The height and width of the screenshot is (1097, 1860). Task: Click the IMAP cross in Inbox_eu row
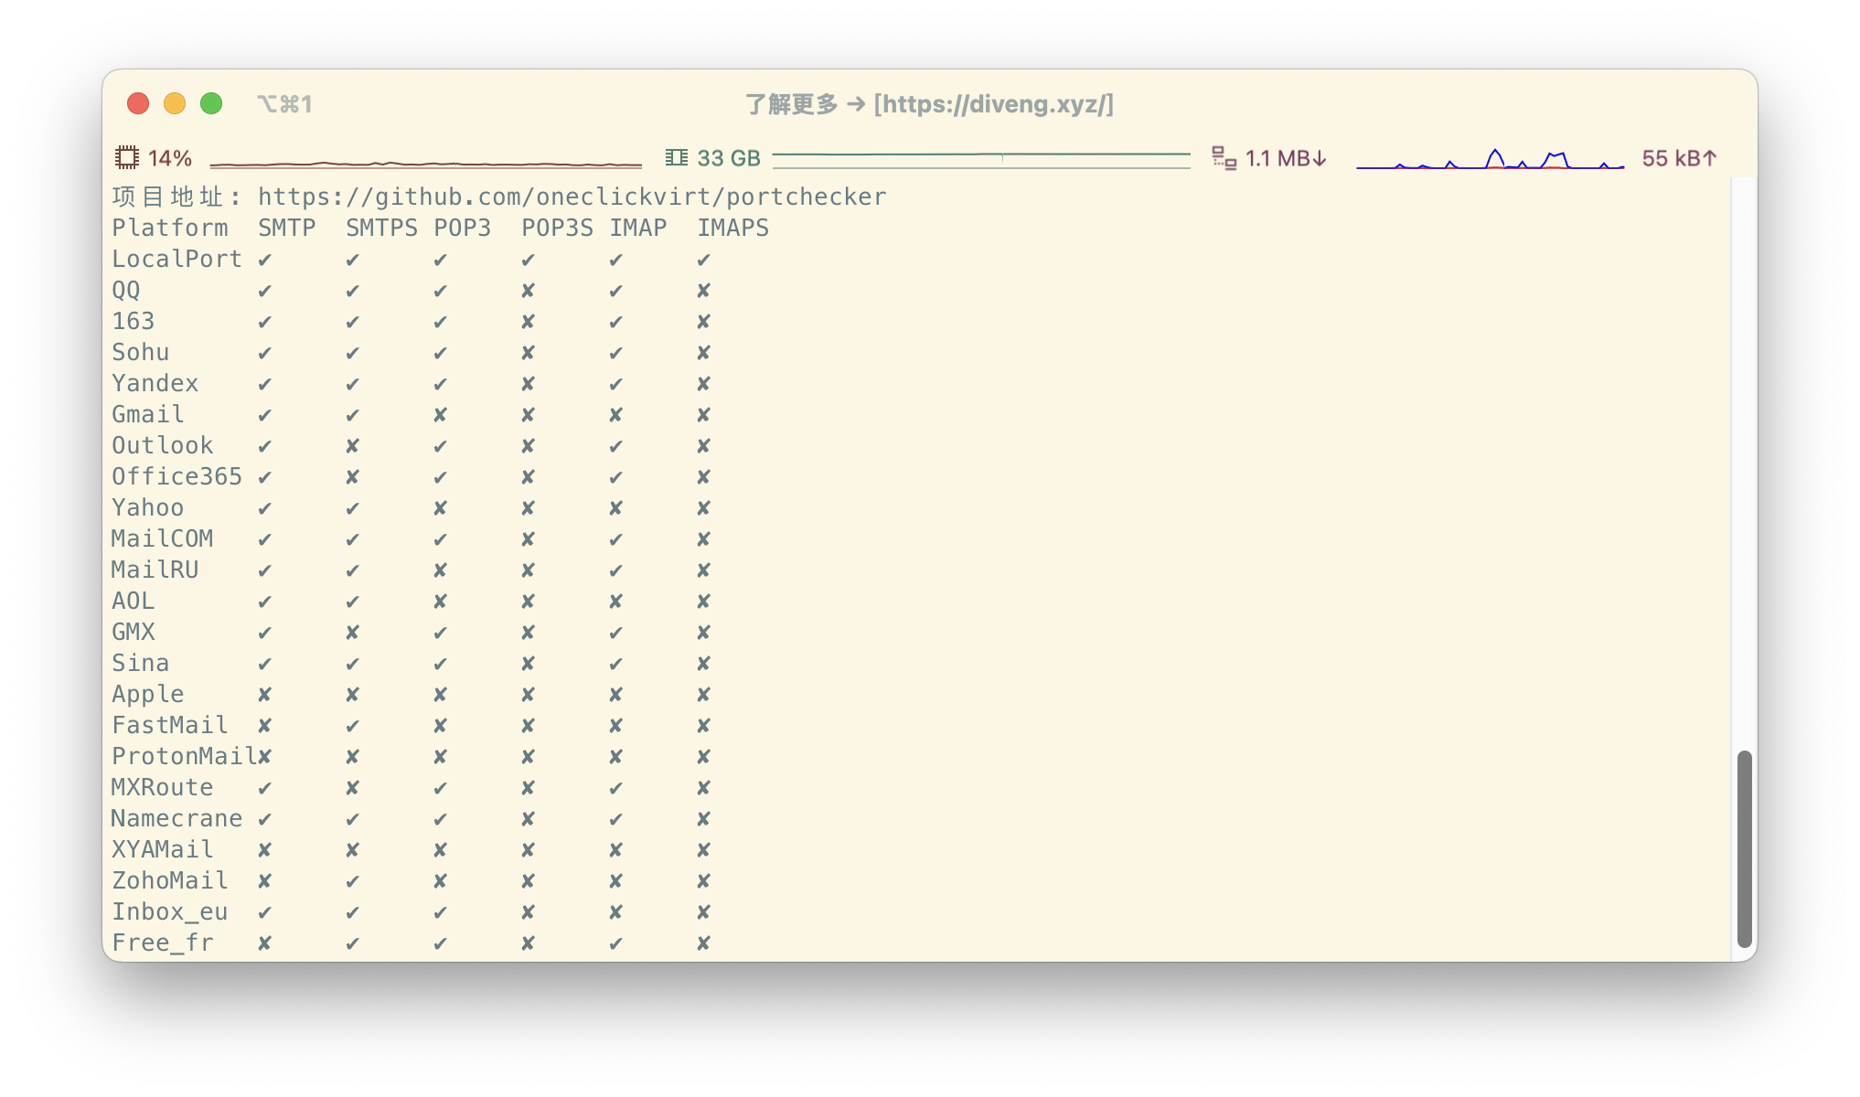pyautogui.click(x=616, y=912)
